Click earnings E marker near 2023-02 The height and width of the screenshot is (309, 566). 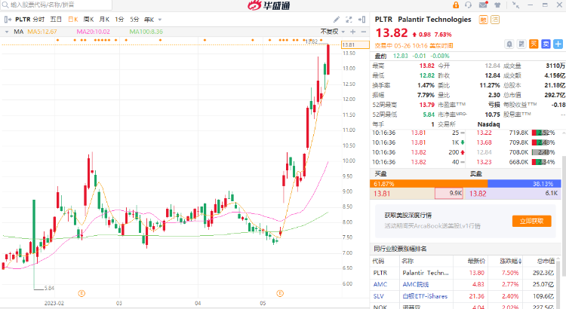[82, 293]
